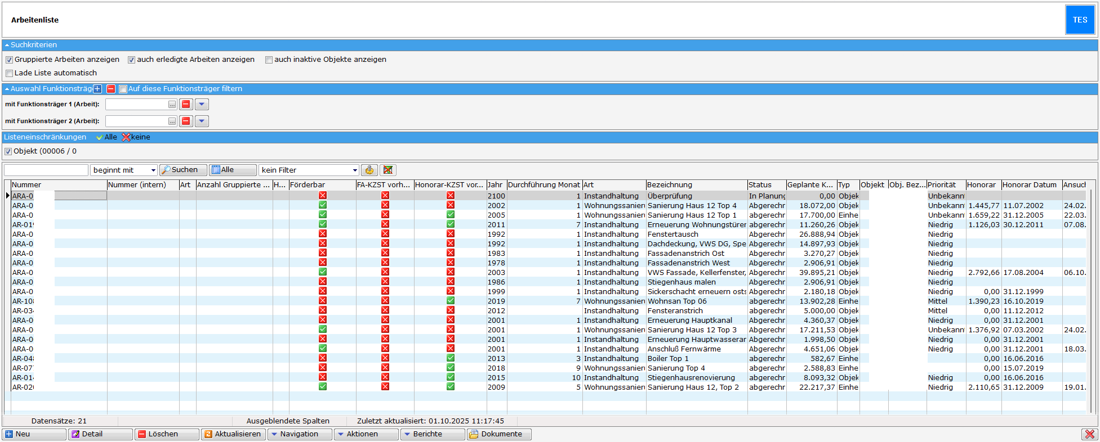
Task: Click the blue plus icon beside Auswahl Funktionsträger
Action: tap(97, 89)
